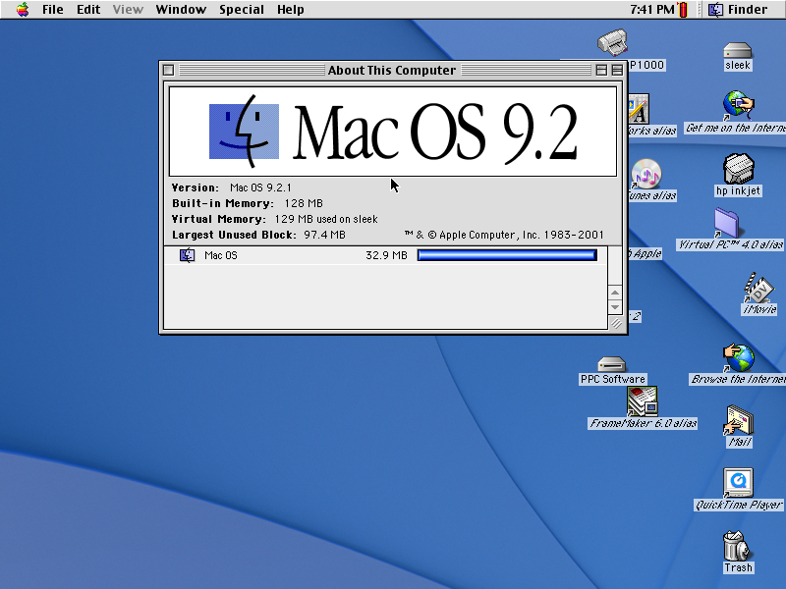The width and height of the screenshot is (786, 589).
Task: Click the scroll down arrow in memory list
Action: (615, 307)
